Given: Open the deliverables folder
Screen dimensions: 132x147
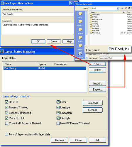Looking at the screenshot, I should tap(95, 15).
